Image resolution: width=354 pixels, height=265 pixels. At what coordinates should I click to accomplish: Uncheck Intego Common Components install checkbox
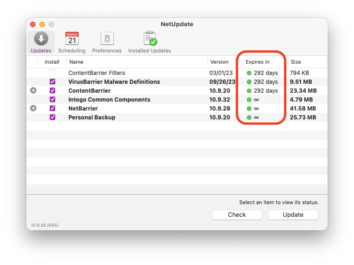[x=52, y=99]
